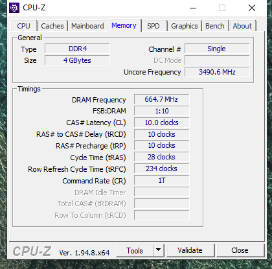Click the CPU-Z window title text
The image size is (272, 269).
[x=34, y=8]
